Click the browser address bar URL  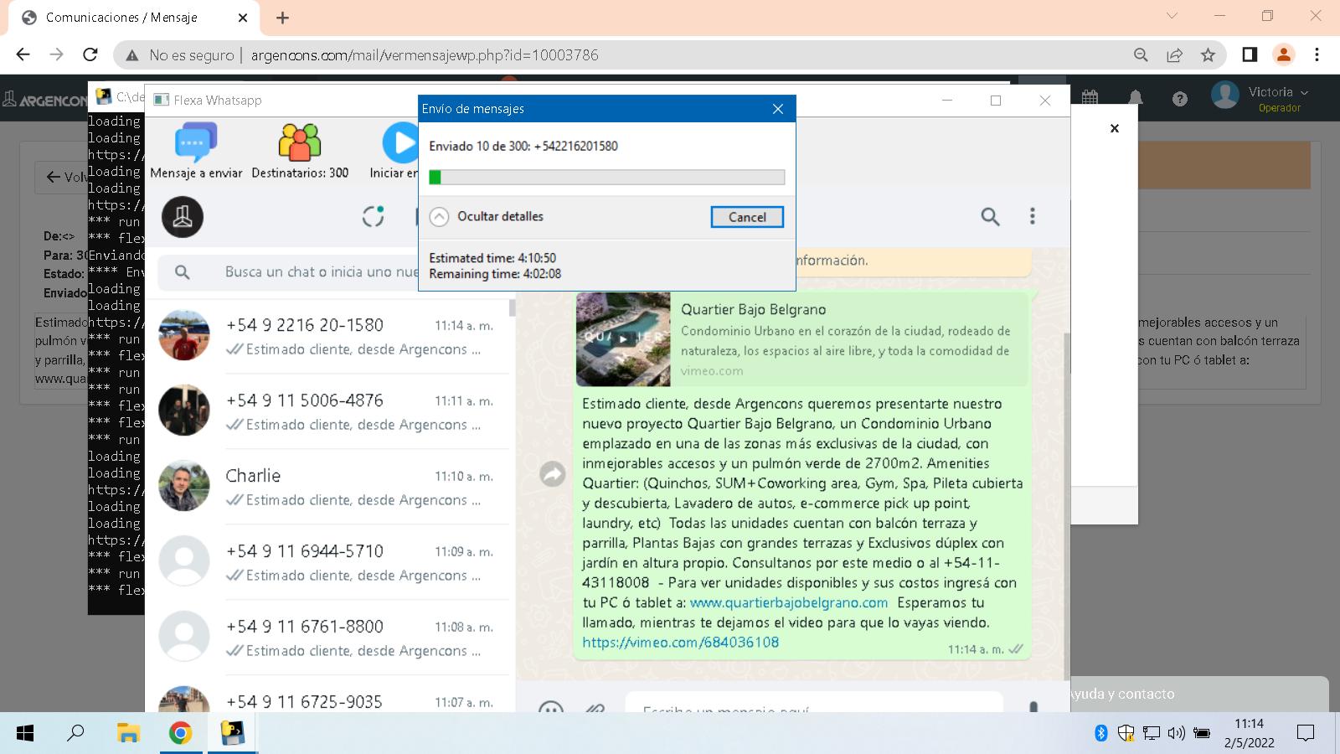point(425,55)
